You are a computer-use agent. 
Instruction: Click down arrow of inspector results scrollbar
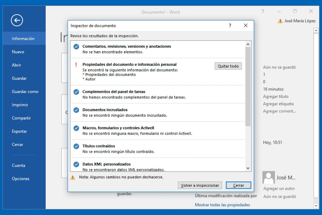pos(248,168)
